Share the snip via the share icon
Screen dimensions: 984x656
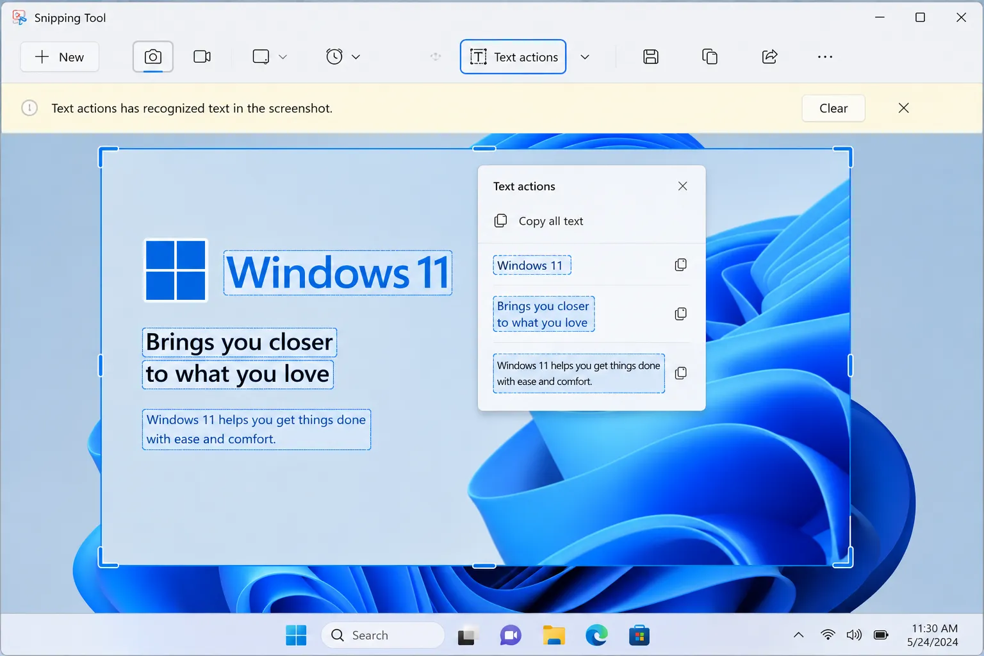pyautogui.click(x=769, y=57)
